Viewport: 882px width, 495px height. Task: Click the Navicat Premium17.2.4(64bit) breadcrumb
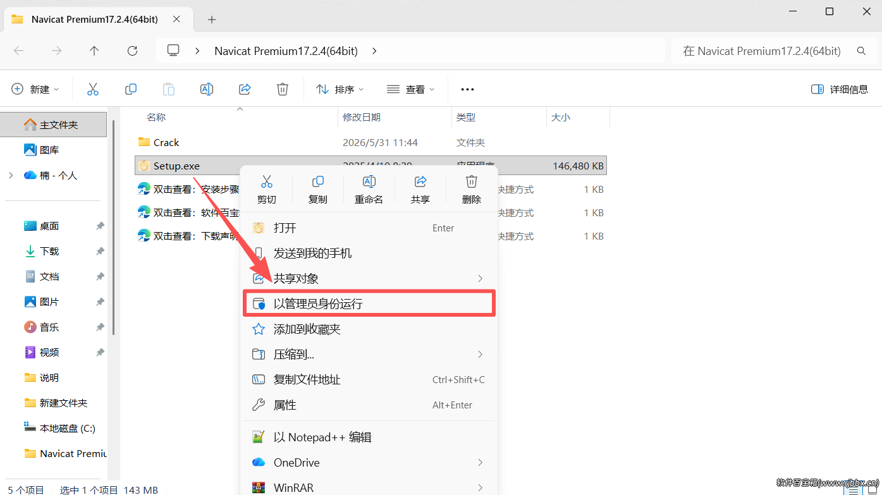click(x=286, y=51)
